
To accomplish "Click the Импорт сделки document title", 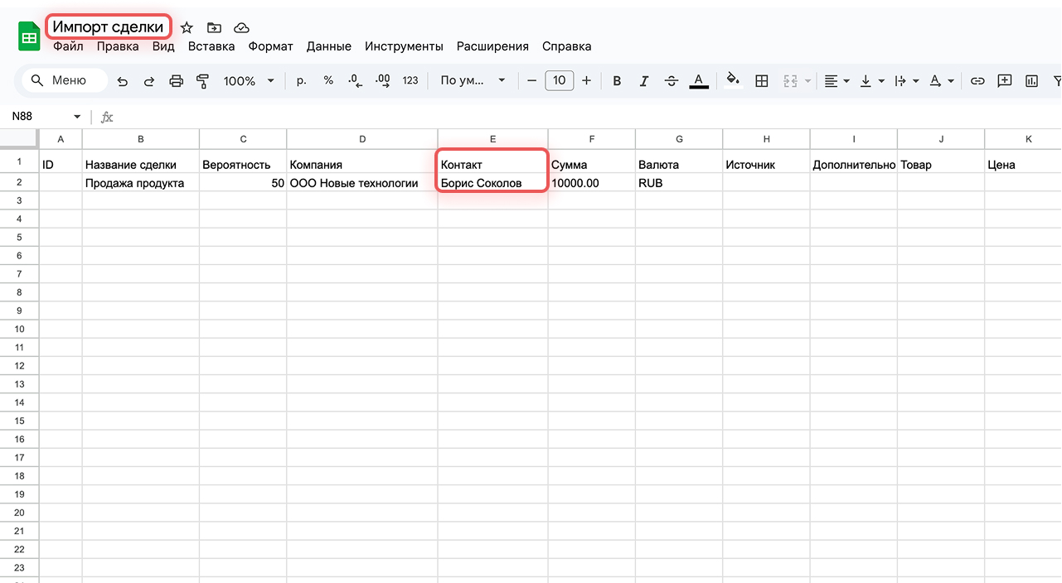I will [109, 26].
